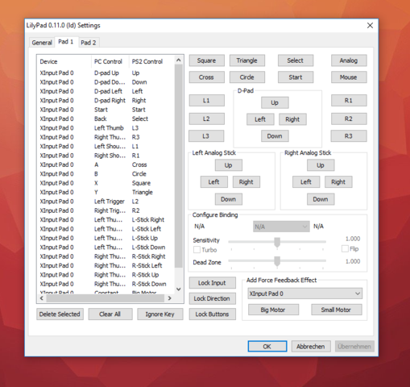Select the L-Stick Up binding row
This screenshot has height=387, width=410.
tap(106, 238)
